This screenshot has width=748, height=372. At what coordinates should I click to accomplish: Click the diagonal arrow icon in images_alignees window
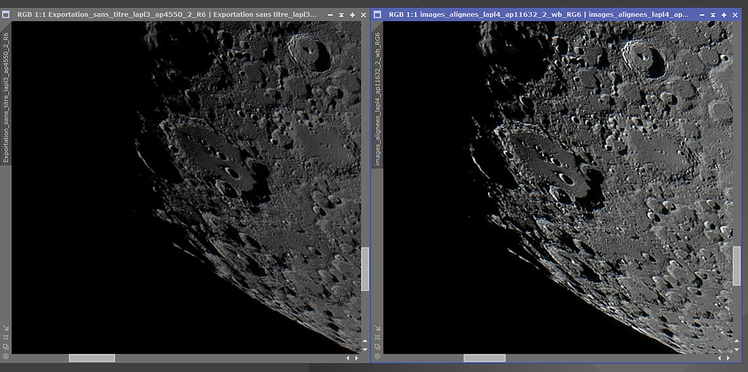coord(377,328)
